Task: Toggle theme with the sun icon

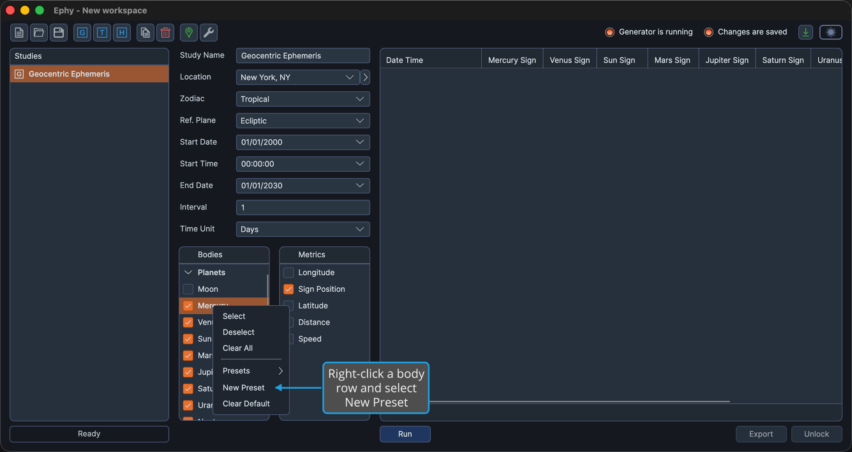Action: pyautogui.click(x=831, y=33)
